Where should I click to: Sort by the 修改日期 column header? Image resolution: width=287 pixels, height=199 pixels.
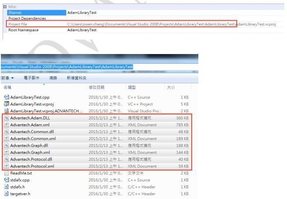(x=97, y=87)
